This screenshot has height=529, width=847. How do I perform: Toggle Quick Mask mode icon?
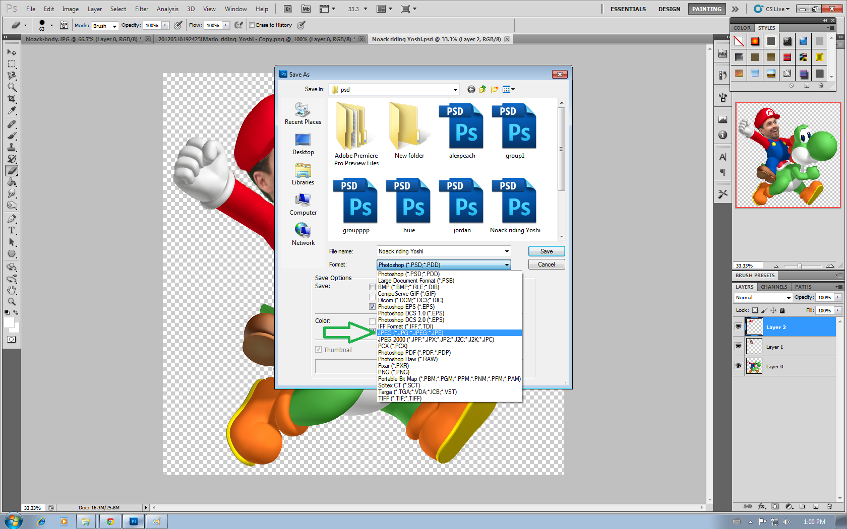(x=11, y=340)
